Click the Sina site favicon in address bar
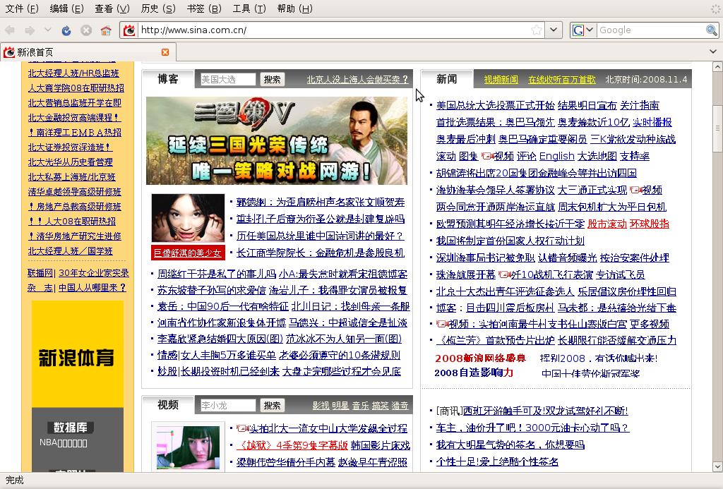 click(x=130, y=30)
